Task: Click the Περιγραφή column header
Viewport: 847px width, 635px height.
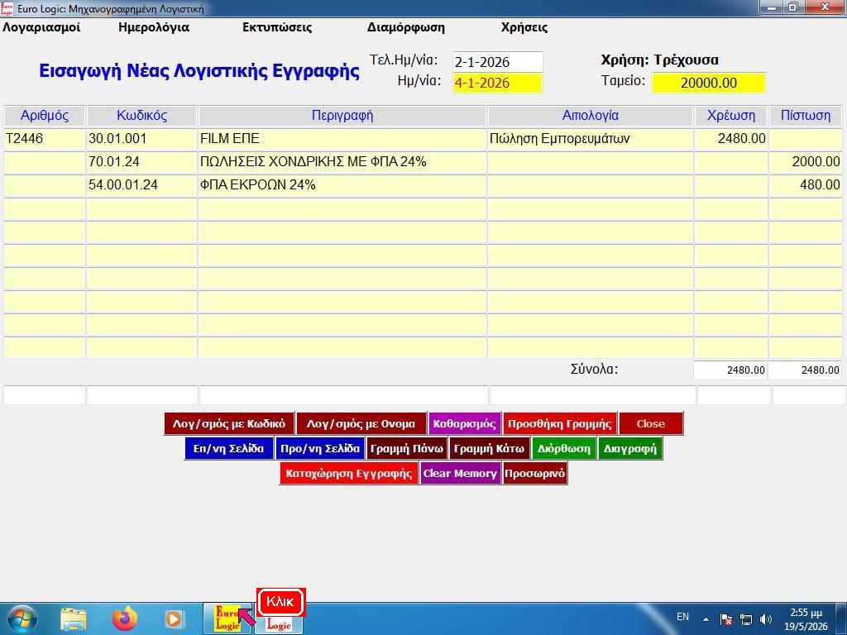Action: 342,116
